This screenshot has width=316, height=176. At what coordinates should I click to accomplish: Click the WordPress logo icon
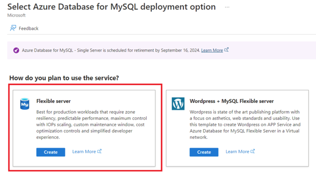(x=178, y=104)
